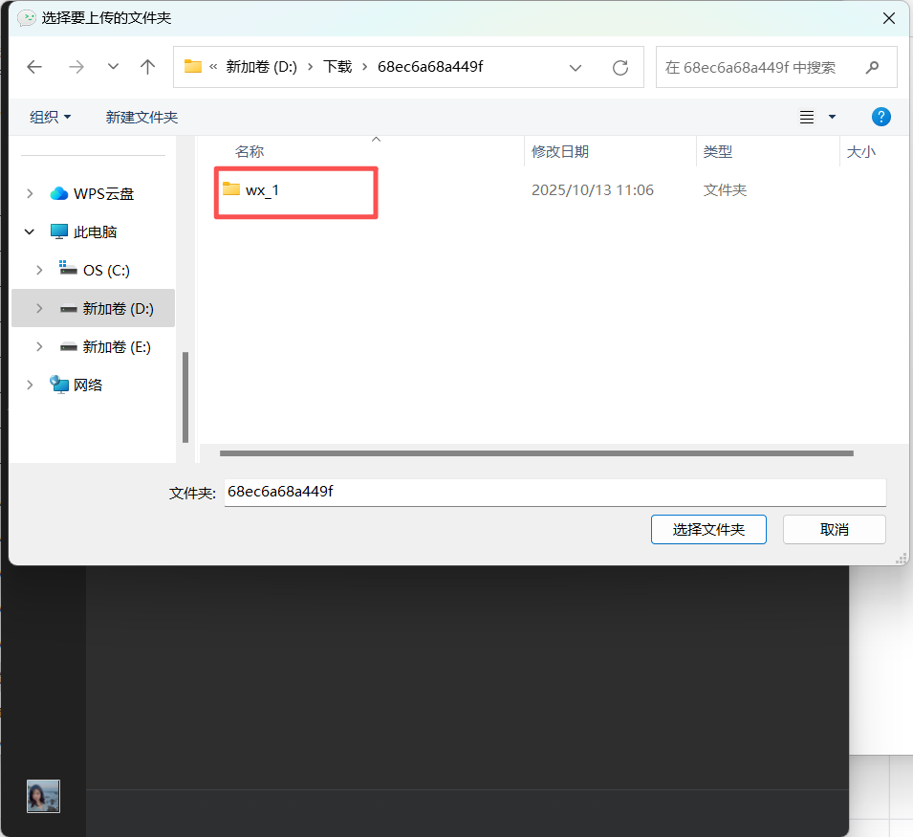
Task: Go forward with the right arrow
Action: click(x=76, y=67)
